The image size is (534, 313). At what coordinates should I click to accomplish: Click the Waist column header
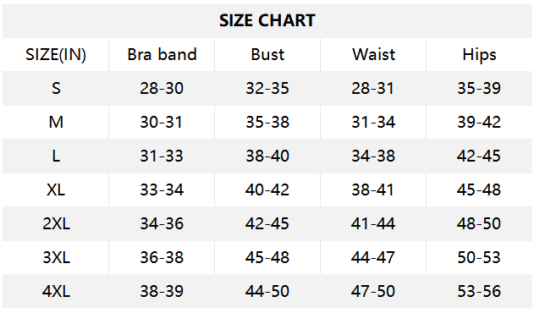(373, 54)
